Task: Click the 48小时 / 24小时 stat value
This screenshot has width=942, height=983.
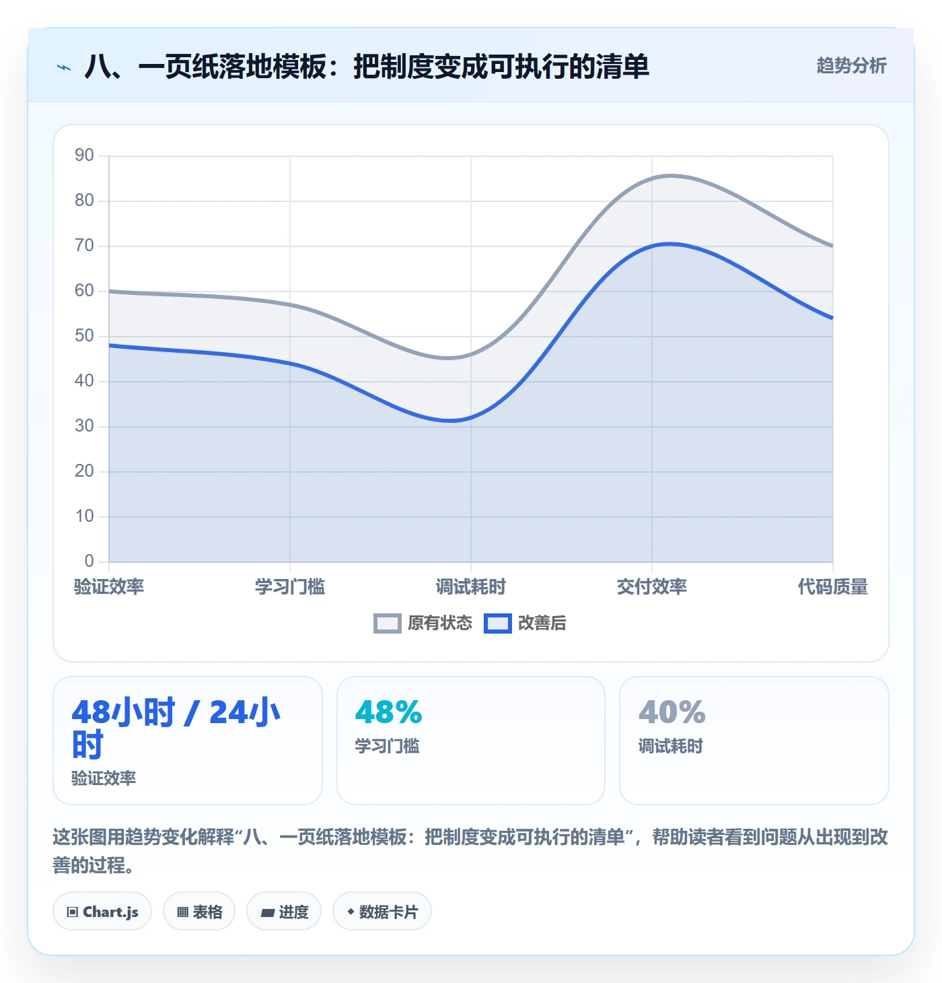Action: pos(176,728)
